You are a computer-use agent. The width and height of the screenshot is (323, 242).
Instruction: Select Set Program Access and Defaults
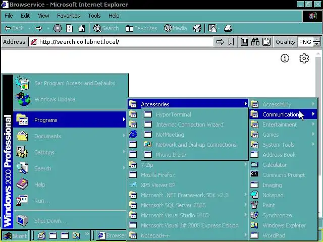click(70, 83)
